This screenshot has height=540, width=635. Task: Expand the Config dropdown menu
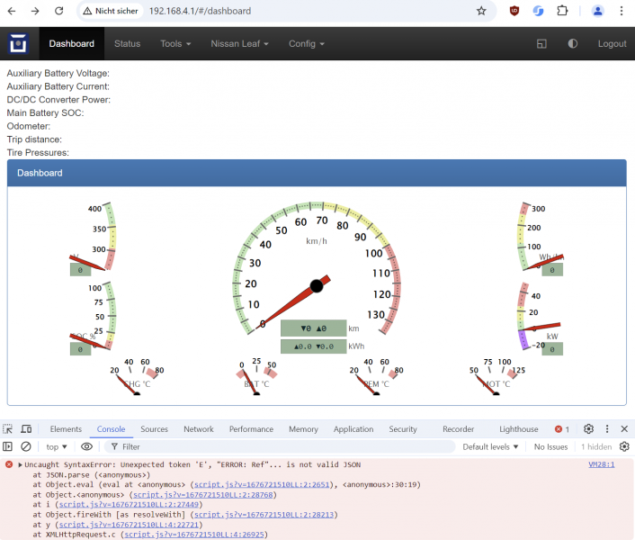307,44
